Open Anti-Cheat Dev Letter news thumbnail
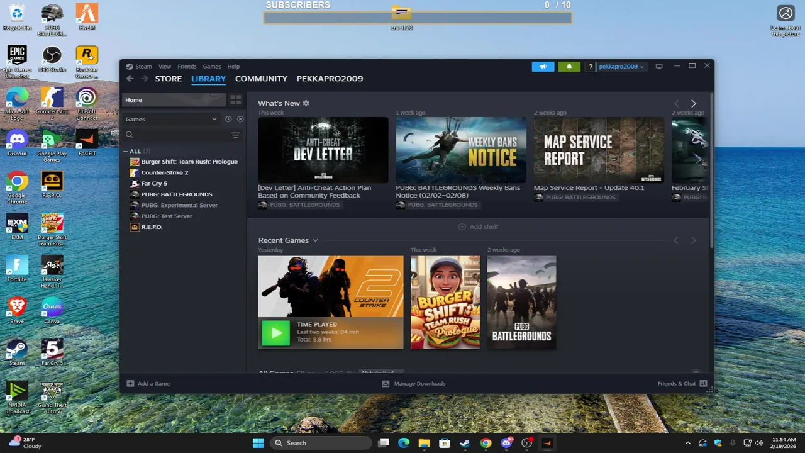805x453 pixels. [323, 150]
